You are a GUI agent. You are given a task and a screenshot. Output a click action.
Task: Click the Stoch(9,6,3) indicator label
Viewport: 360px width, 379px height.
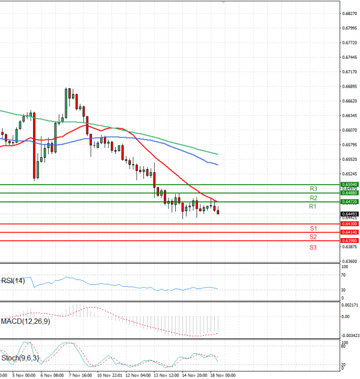(20, 358)
